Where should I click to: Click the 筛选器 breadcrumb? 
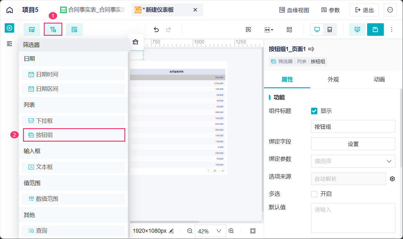(x=286, y=62)
